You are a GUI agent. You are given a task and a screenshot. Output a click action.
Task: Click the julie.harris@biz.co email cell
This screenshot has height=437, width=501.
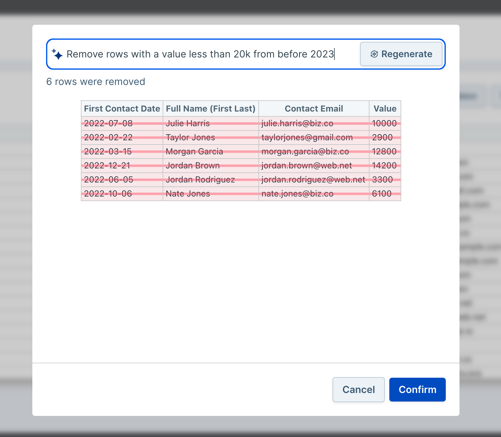[x=314, y=123]
